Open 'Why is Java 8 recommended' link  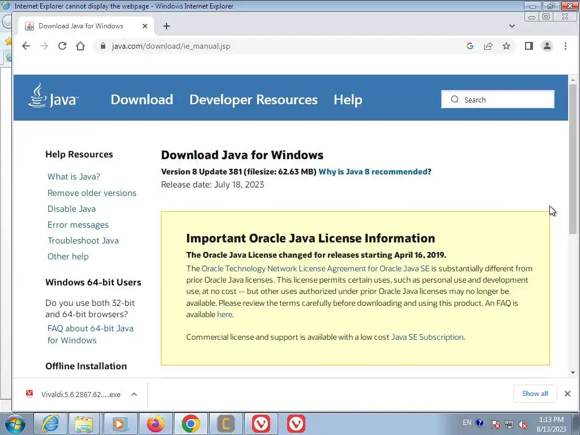coord(373,172)
